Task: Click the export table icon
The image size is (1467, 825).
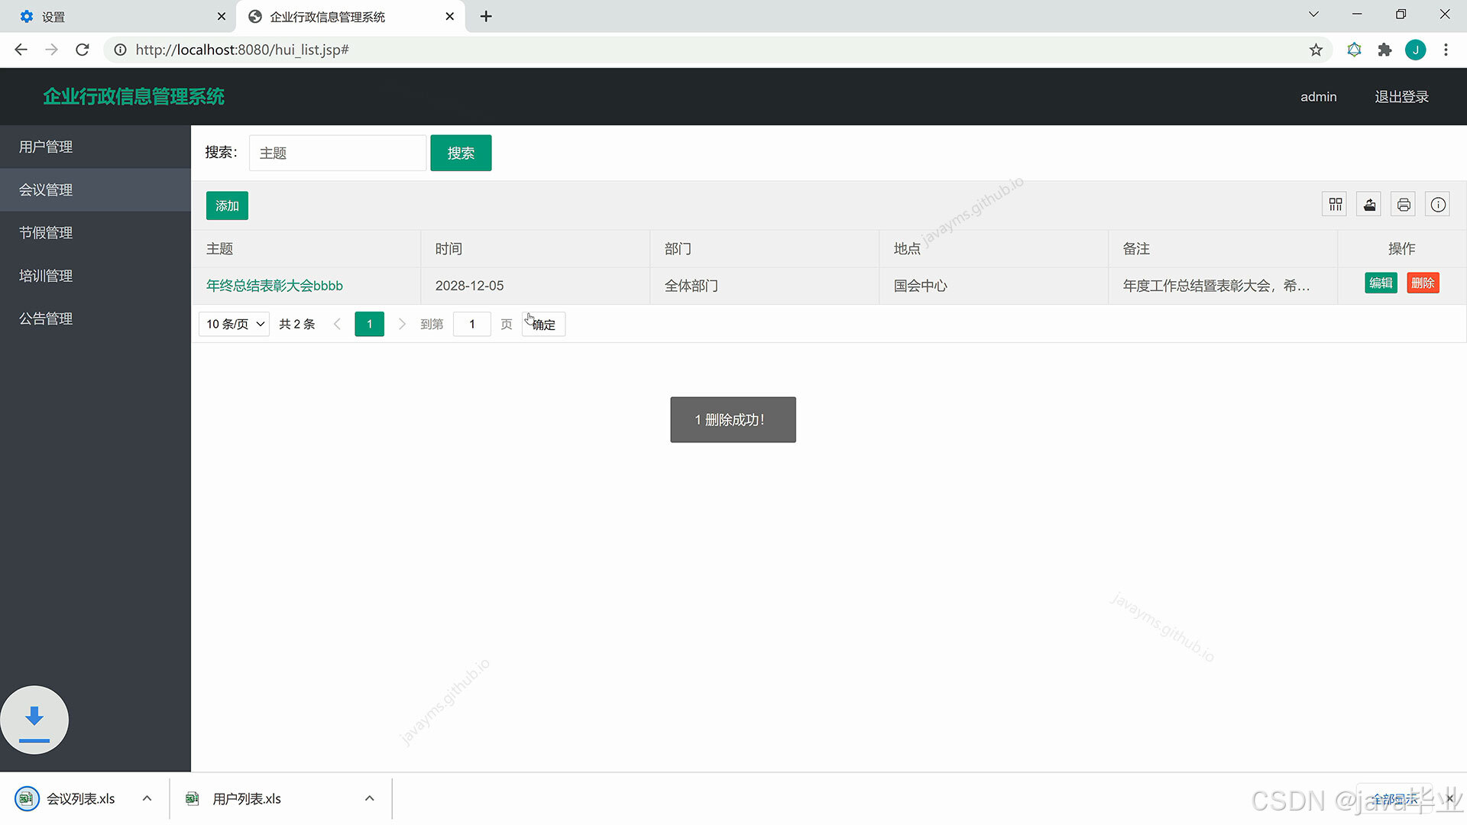Action: [x=1369, y=205]
